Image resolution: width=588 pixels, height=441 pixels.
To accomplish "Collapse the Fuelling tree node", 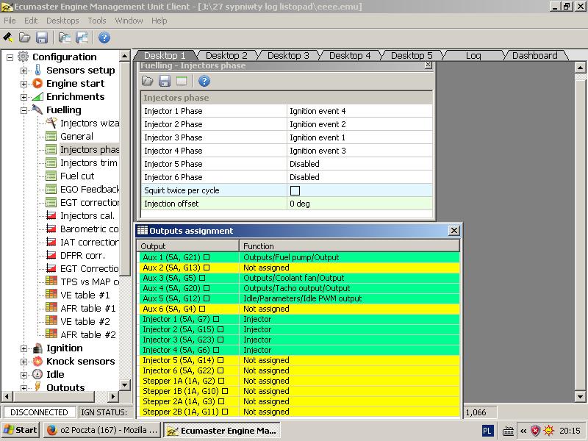I will [24, 110].
